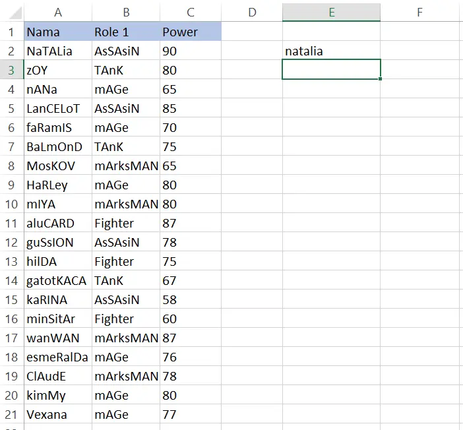Select row 10 header
The height and width of the screenshot is (430, 463).
(11, 204)
